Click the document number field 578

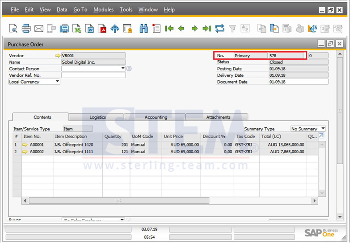pos(287,55)
